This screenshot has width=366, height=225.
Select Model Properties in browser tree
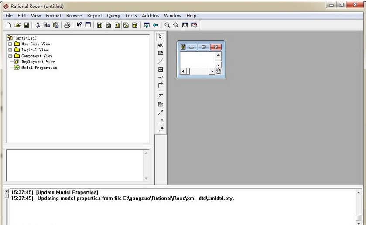[39, 68]
